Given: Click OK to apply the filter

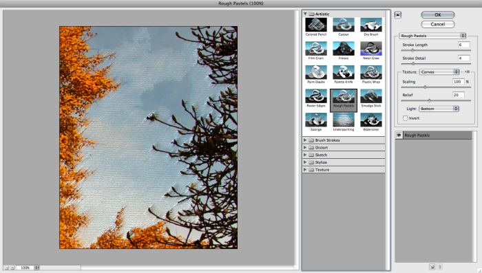Looking at the screenshot, I should 438,14.
